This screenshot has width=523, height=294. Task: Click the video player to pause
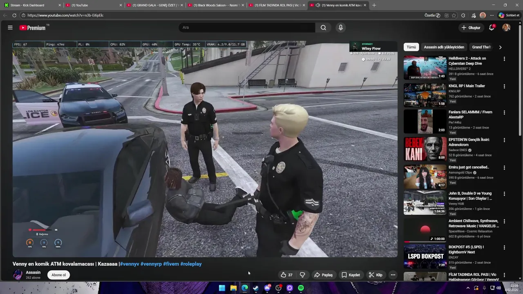tap(205, 149)
